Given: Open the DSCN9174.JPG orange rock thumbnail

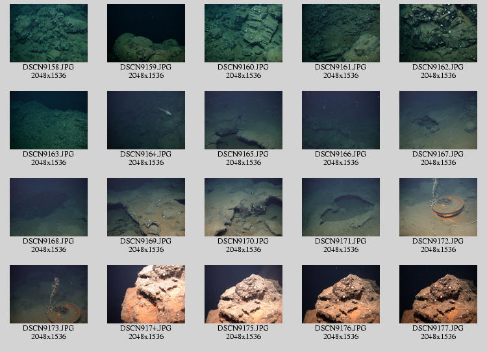Looking at the screenshot, I should click(x=146, y=294).
